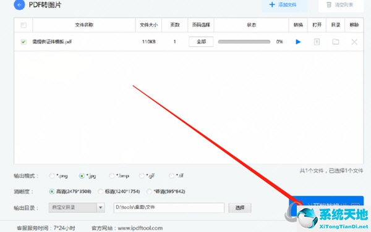
Task: Select *.tif output format
Action: (x=171, y=176)
